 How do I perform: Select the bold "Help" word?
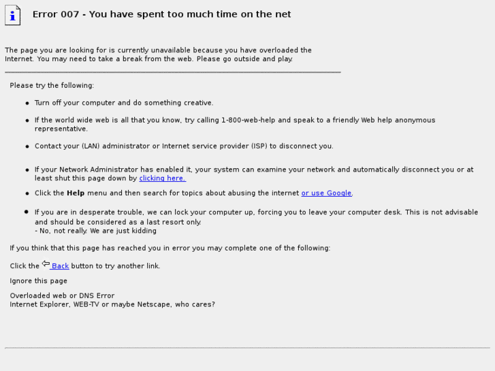76,193
